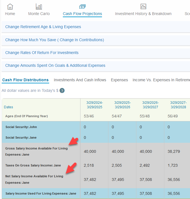190x199 pixels.
Task: Click the Investment History chart icon
Action: [143, 7]
